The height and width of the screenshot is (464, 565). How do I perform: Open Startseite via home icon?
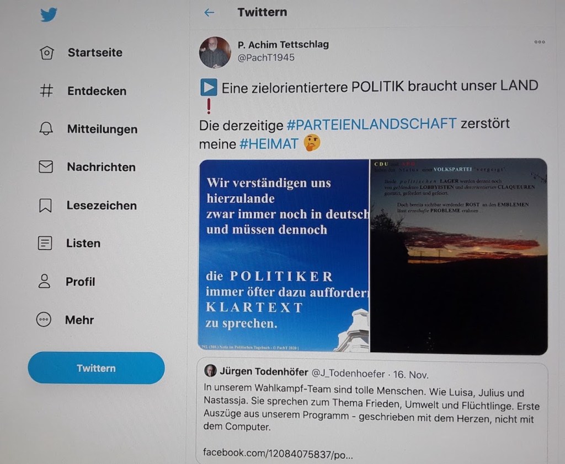coord(47,52)
